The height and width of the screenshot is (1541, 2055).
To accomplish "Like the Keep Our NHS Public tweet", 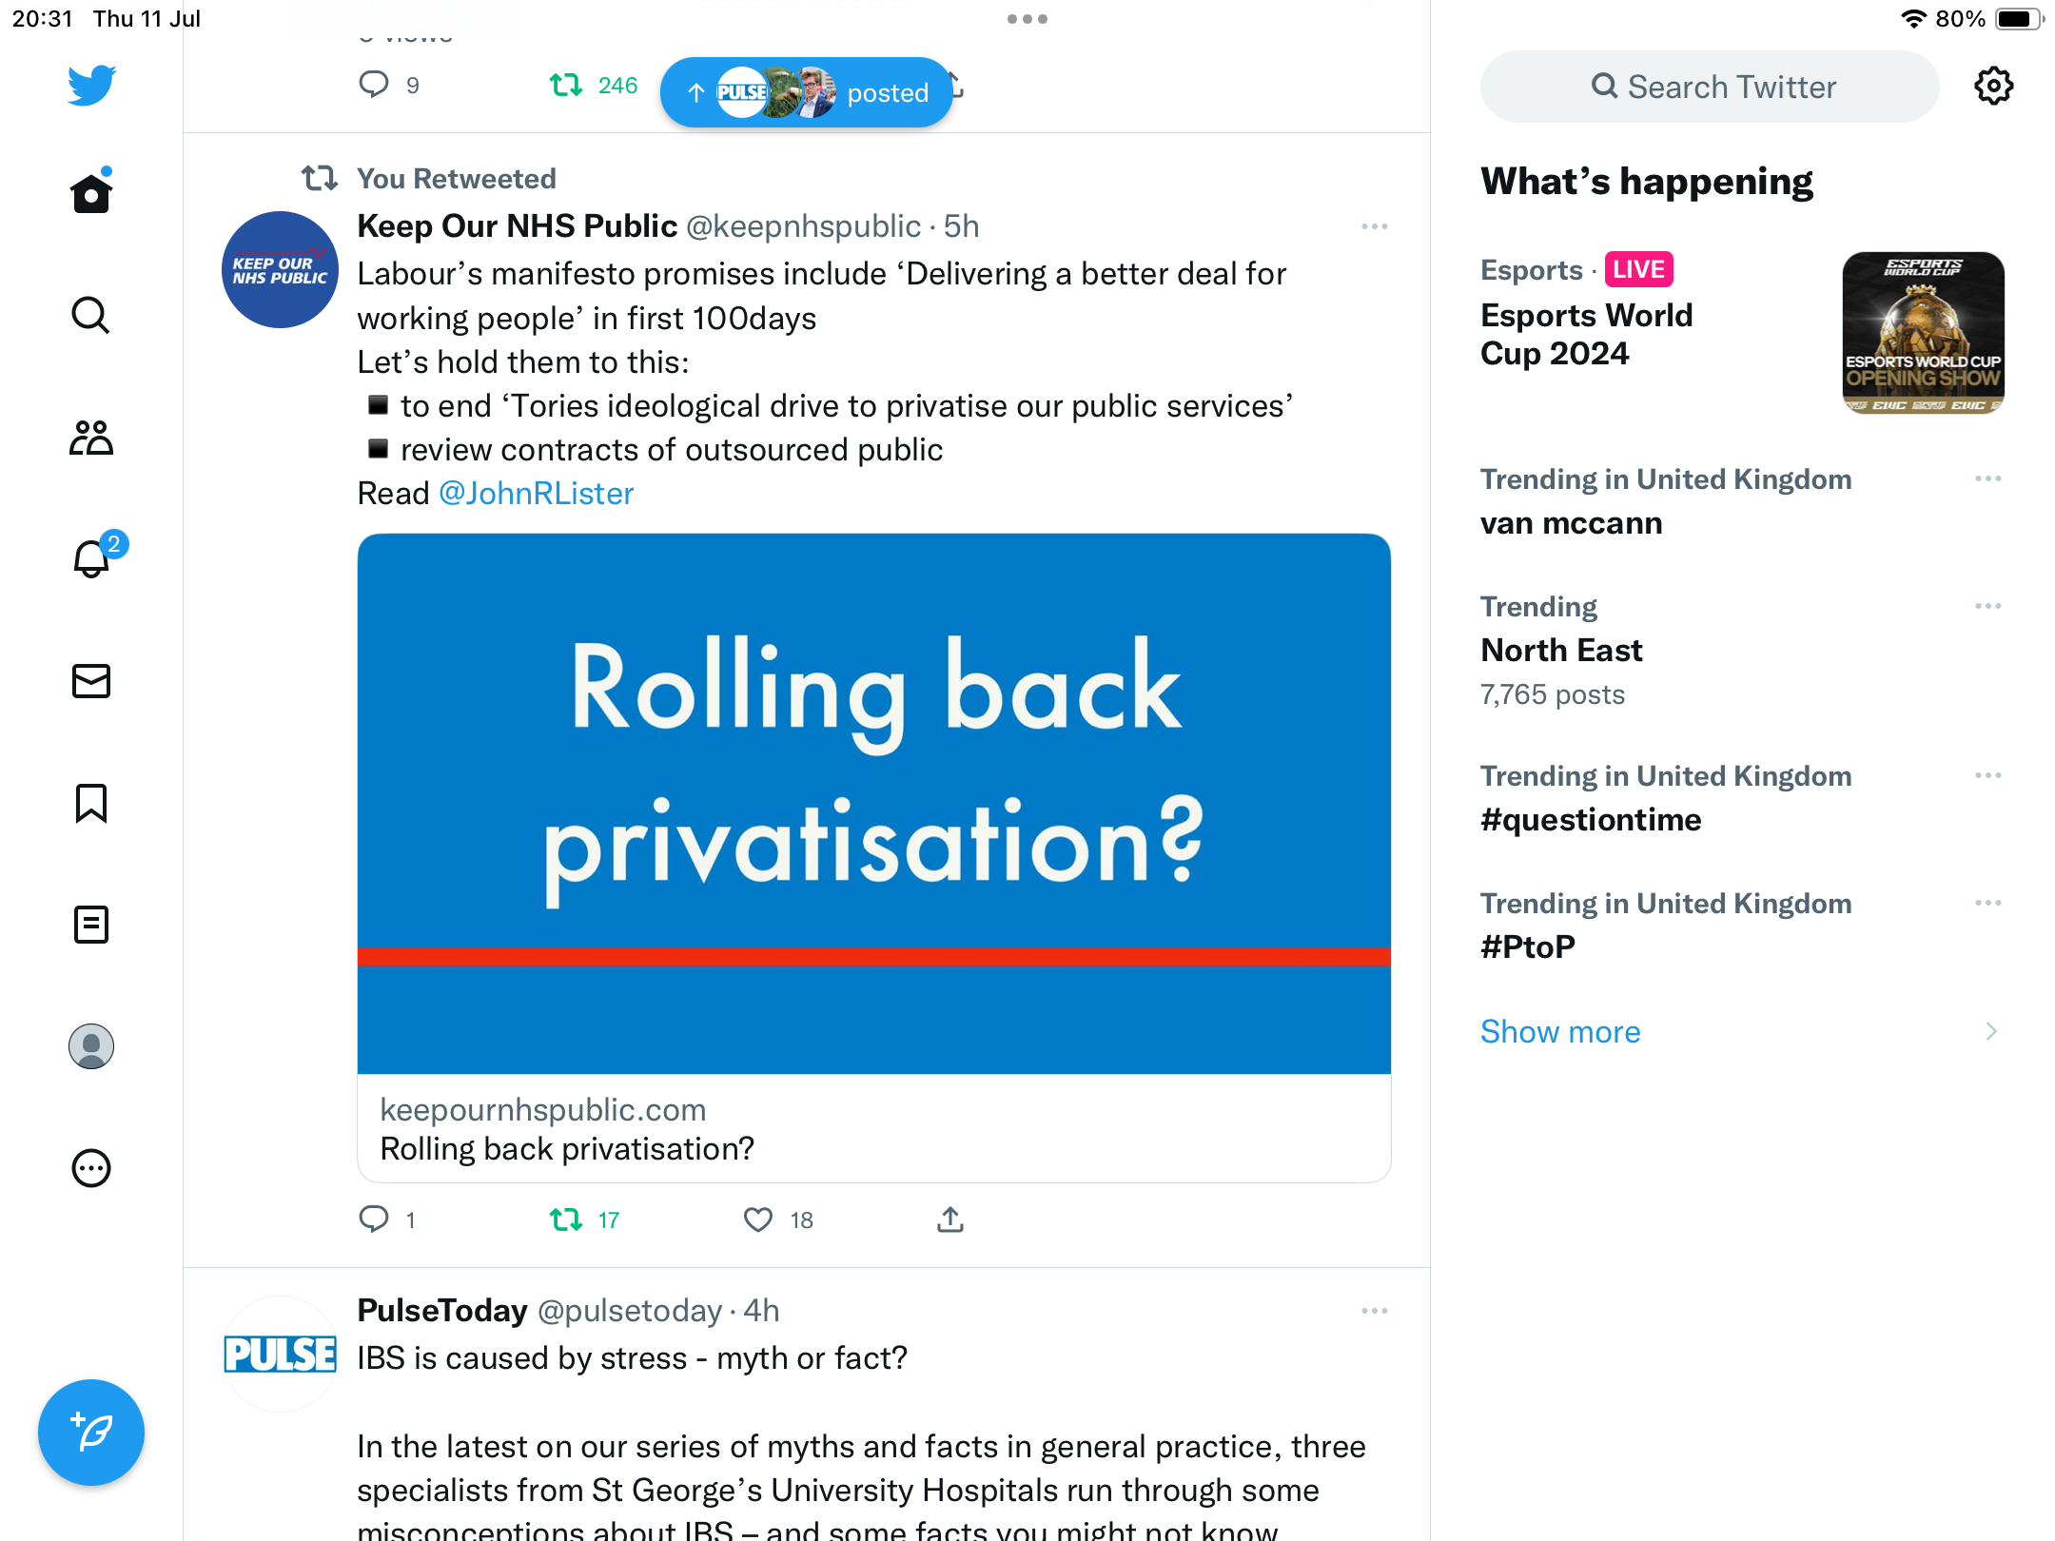I will [758, 1219].
